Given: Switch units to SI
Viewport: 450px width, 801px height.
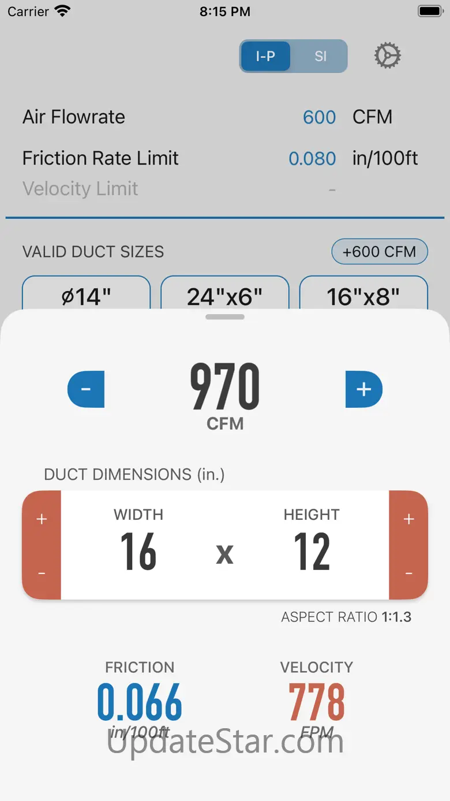Looking at the screenshot, I should [320, 56].
